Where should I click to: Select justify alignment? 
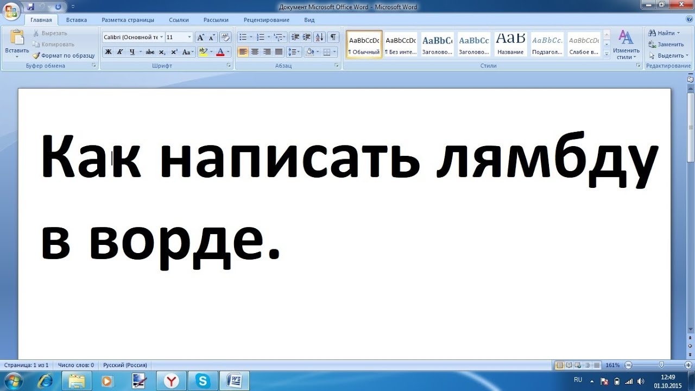coord(279,52)
